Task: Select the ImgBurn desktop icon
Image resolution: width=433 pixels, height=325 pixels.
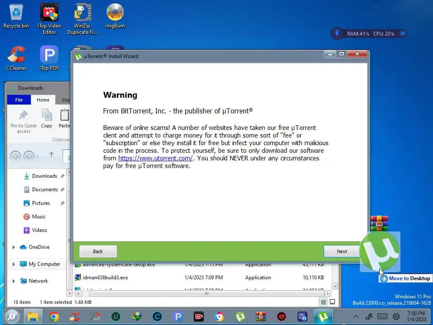Action: coord(115,16)
